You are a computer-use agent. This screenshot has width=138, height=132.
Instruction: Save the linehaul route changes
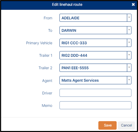[x=108, y=125]
